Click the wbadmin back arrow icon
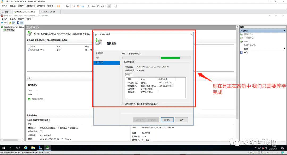The width and height of the screenshot is (287, 155). pyautogui.click(x=2, y=23)
